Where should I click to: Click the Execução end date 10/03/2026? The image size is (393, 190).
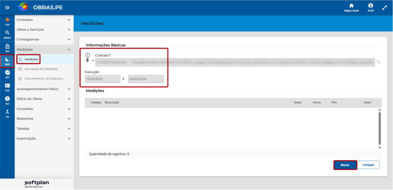146,79
